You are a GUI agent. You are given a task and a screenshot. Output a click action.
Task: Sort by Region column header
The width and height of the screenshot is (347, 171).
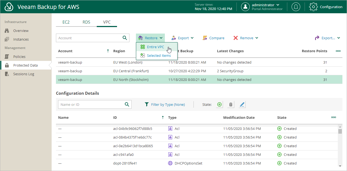[119, 51]
